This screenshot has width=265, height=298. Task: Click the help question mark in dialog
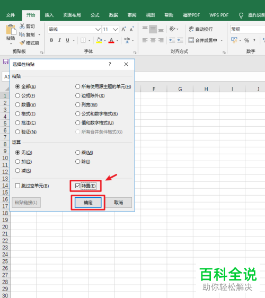pos(110,64)
